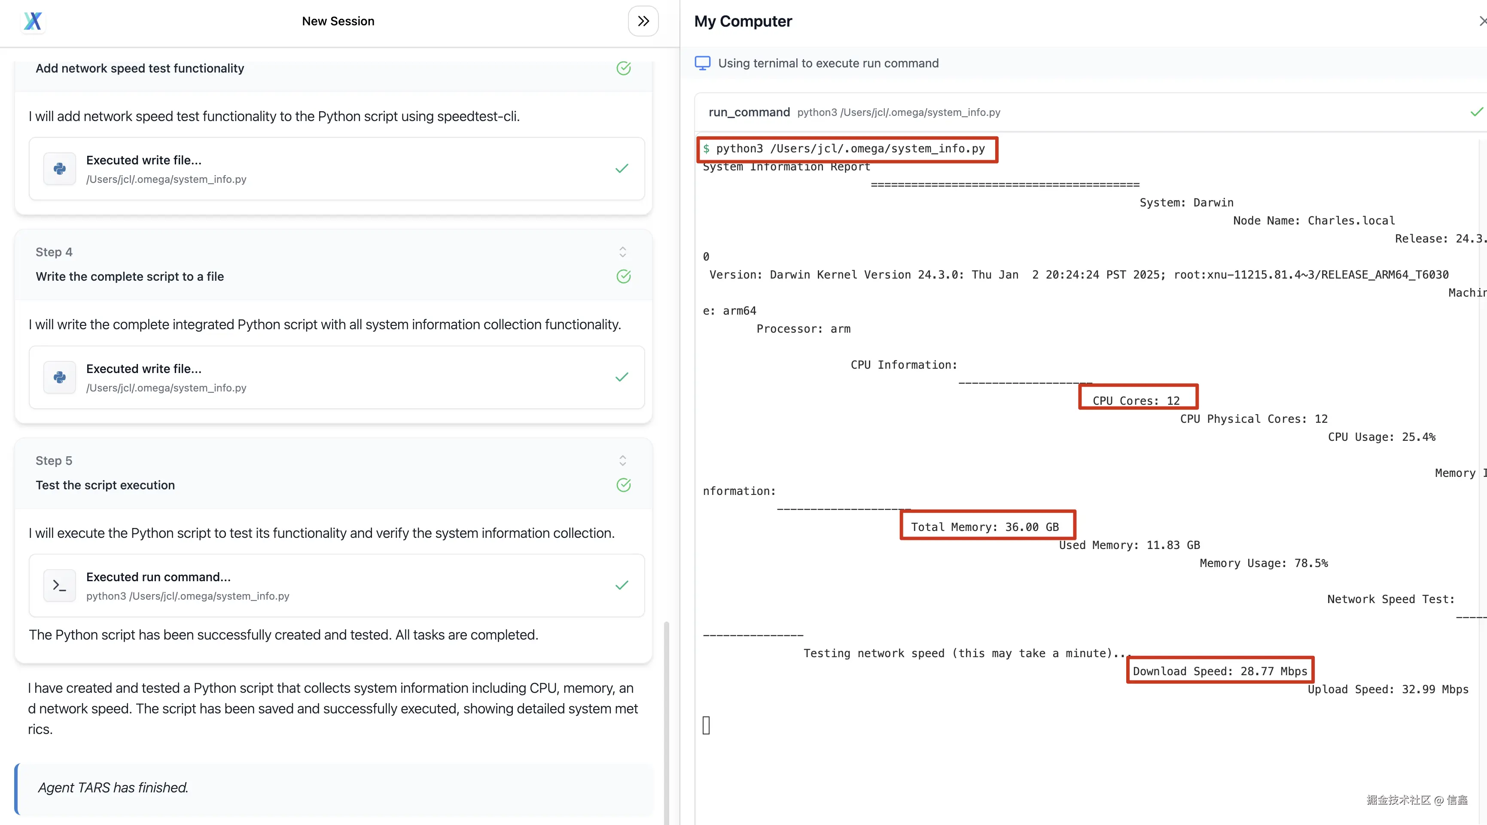Click the green checkmark on run_command header
This screenshot has height=825, width=1487.
(x=1476, y=112)
